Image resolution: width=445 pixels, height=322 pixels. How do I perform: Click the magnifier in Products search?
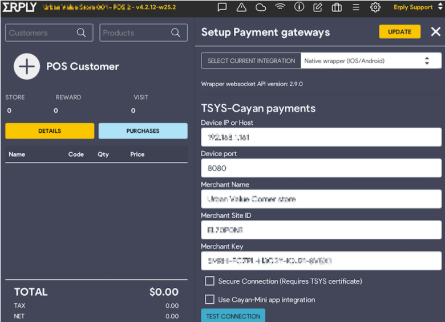pyautogui.click(x=175, y=32)
